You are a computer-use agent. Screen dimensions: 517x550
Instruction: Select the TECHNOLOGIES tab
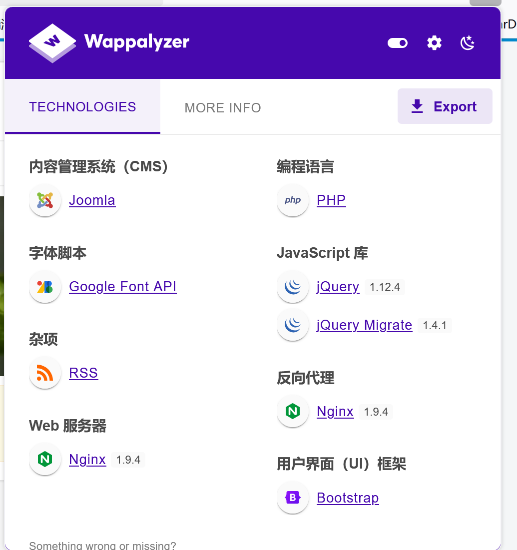82,106
